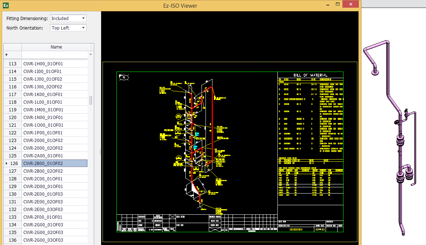Click the vertical scrollbar thumb of the list
Viewport: 426px width, 245px height.
click(x=91, y=100)
